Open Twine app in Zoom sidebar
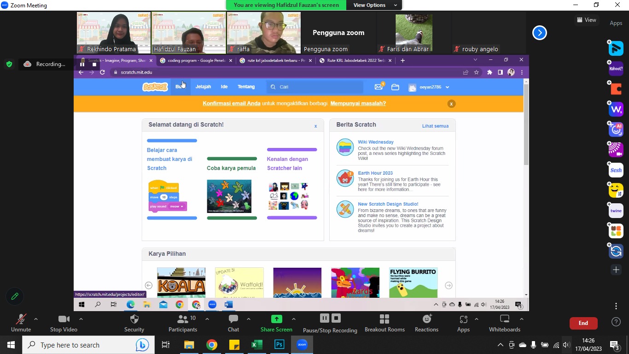Viewport: 629px width, 354px height. coord(616,211)
